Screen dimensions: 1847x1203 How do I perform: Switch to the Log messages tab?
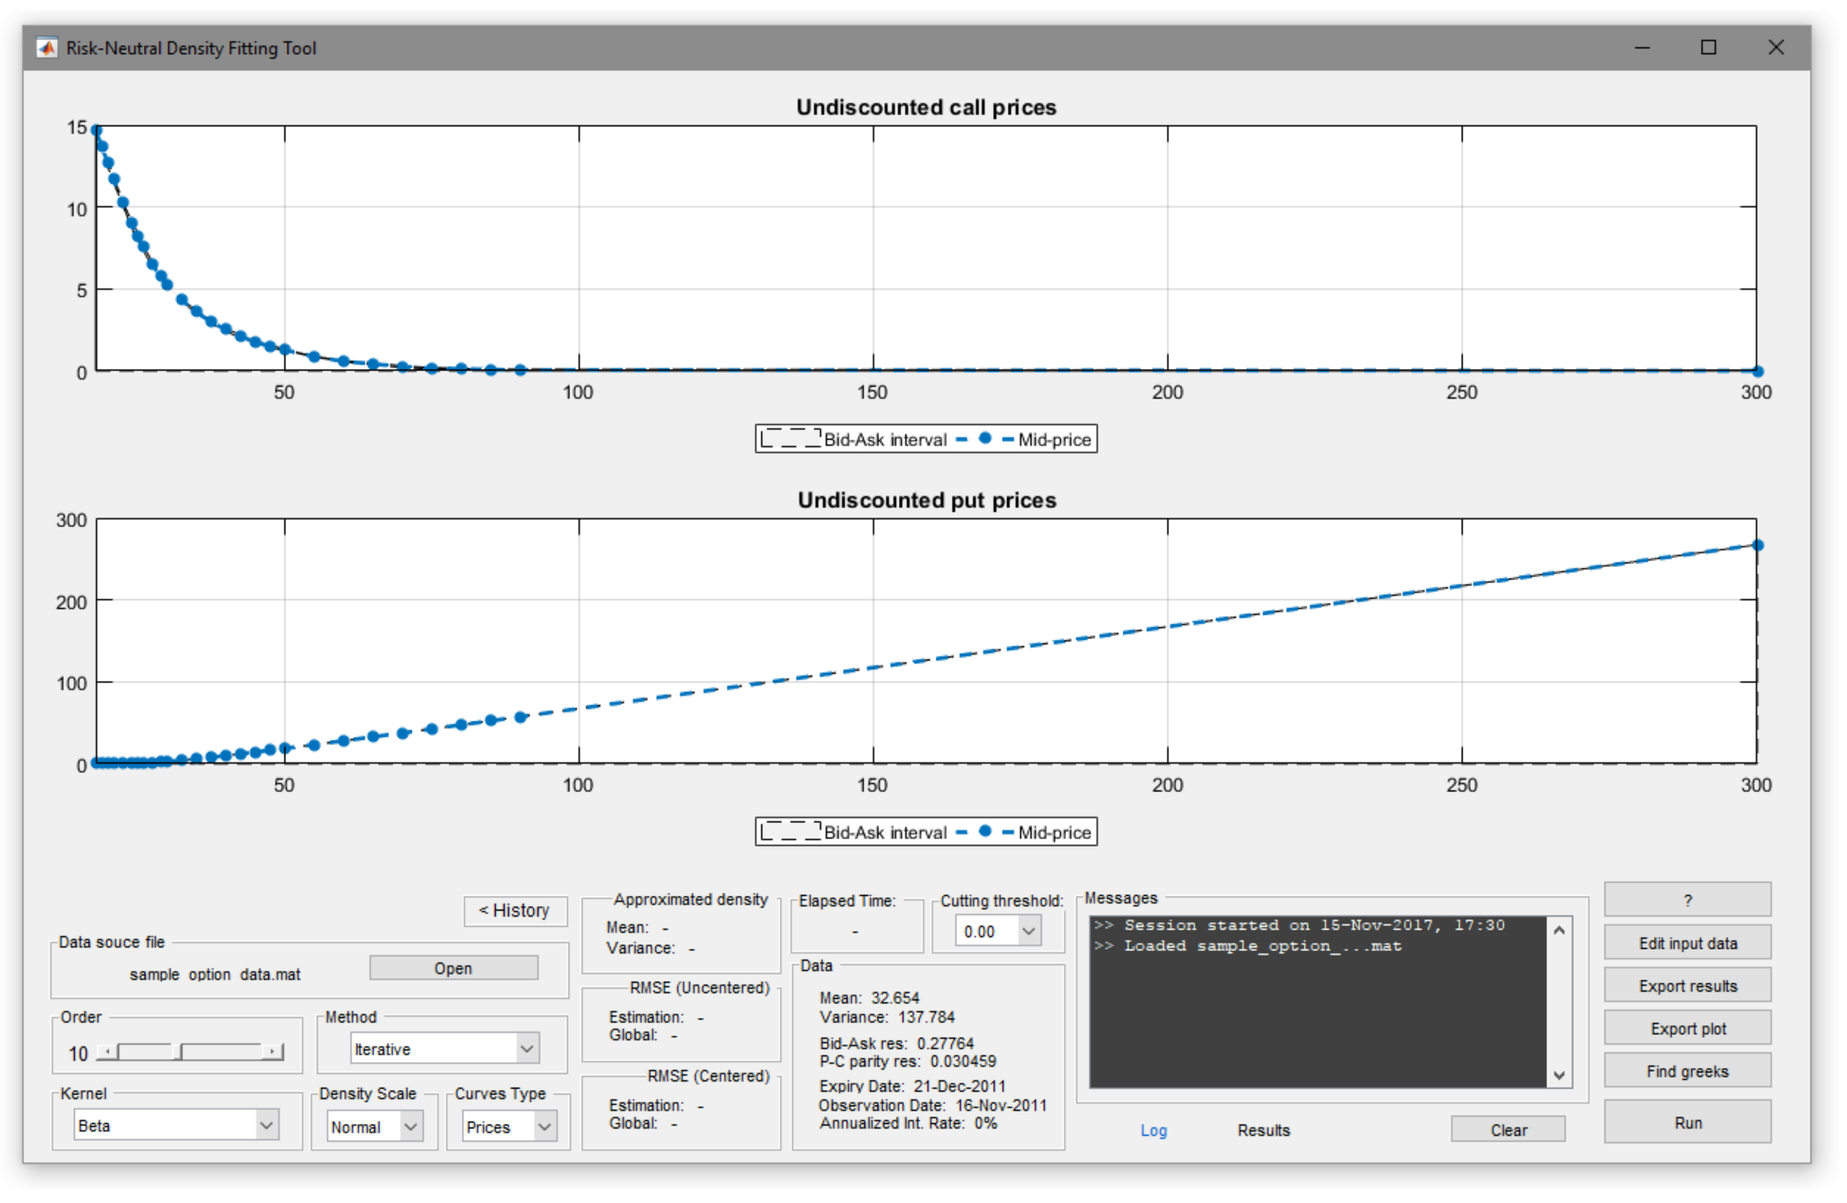(x=1153, y=1131)
